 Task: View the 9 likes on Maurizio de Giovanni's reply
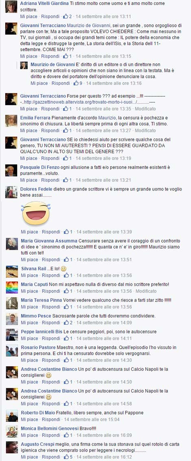[x=78, y=83]
